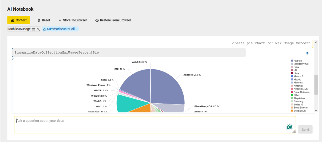This screenshot has width=322, height=142.
Task: Click the SymbianOS orange legend swatch
Action: point(292,111)
